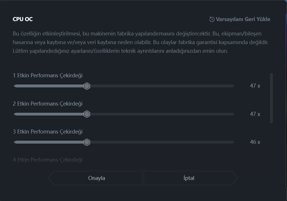Click the 46 x multiplier value

[255, 142]
